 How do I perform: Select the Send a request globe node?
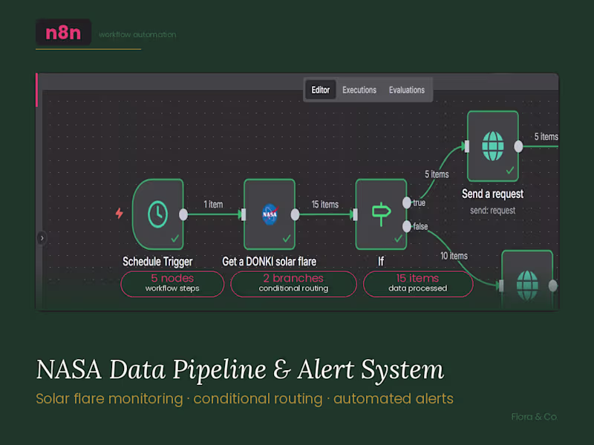[493, 146]
